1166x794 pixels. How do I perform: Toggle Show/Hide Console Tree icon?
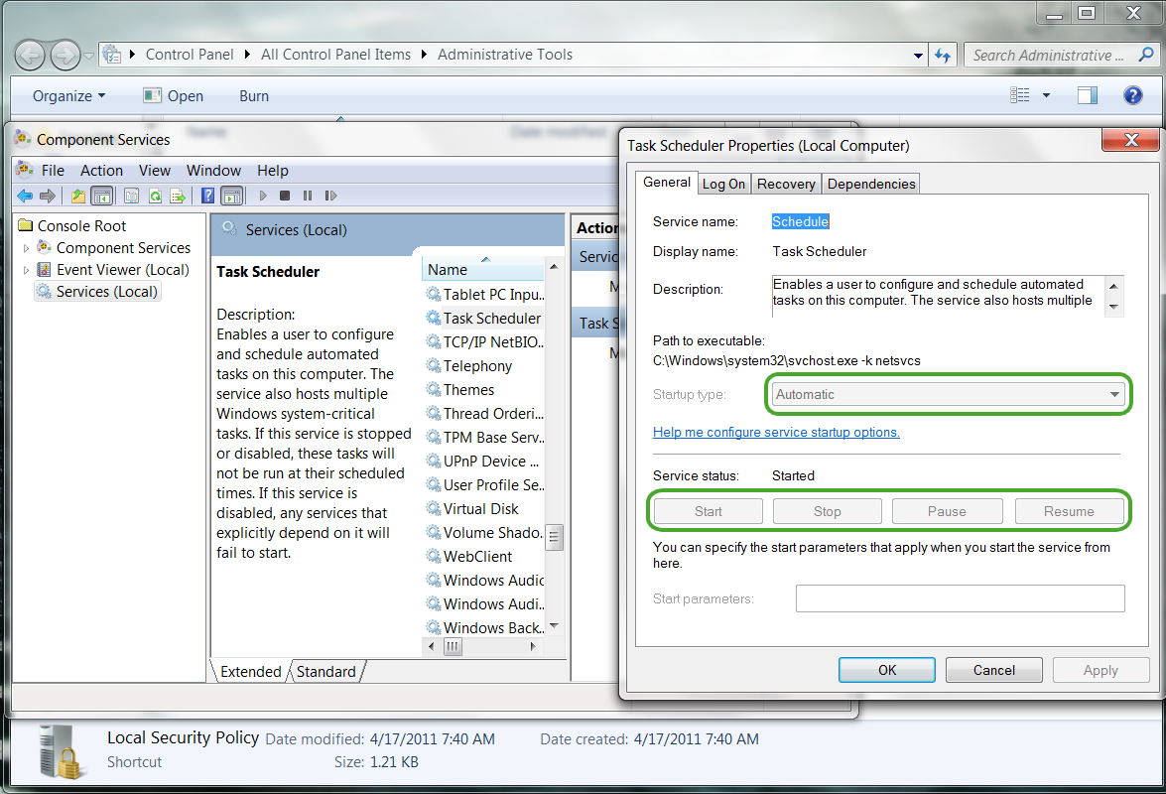coord(102,197)
